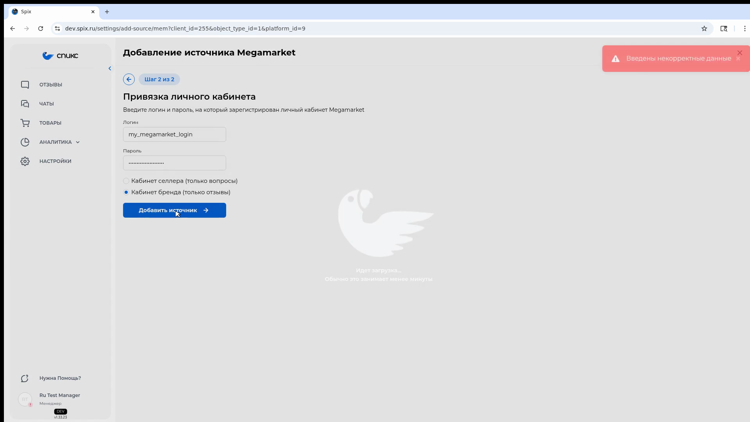Click the Добавить источник button
Image resolution: width=750 pixels, height=422 pixels.
[x=175, y=210]
